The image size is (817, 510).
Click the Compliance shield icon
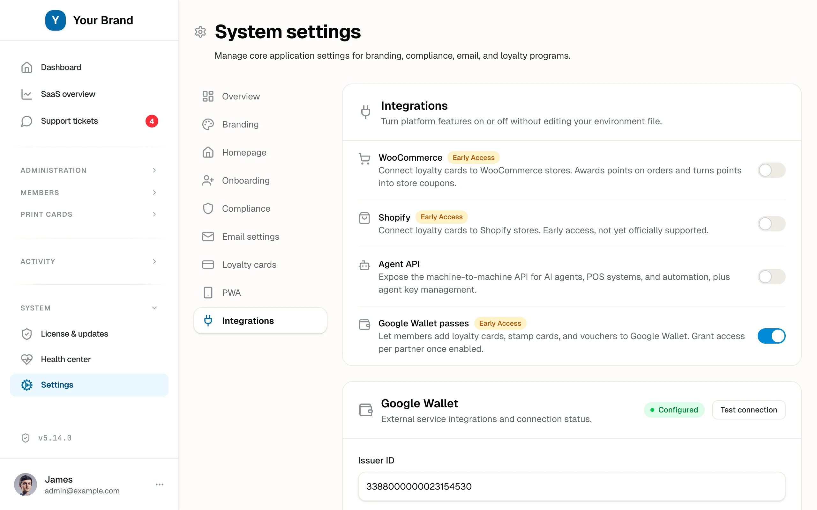pyautogui.click(x=208, y=208)
